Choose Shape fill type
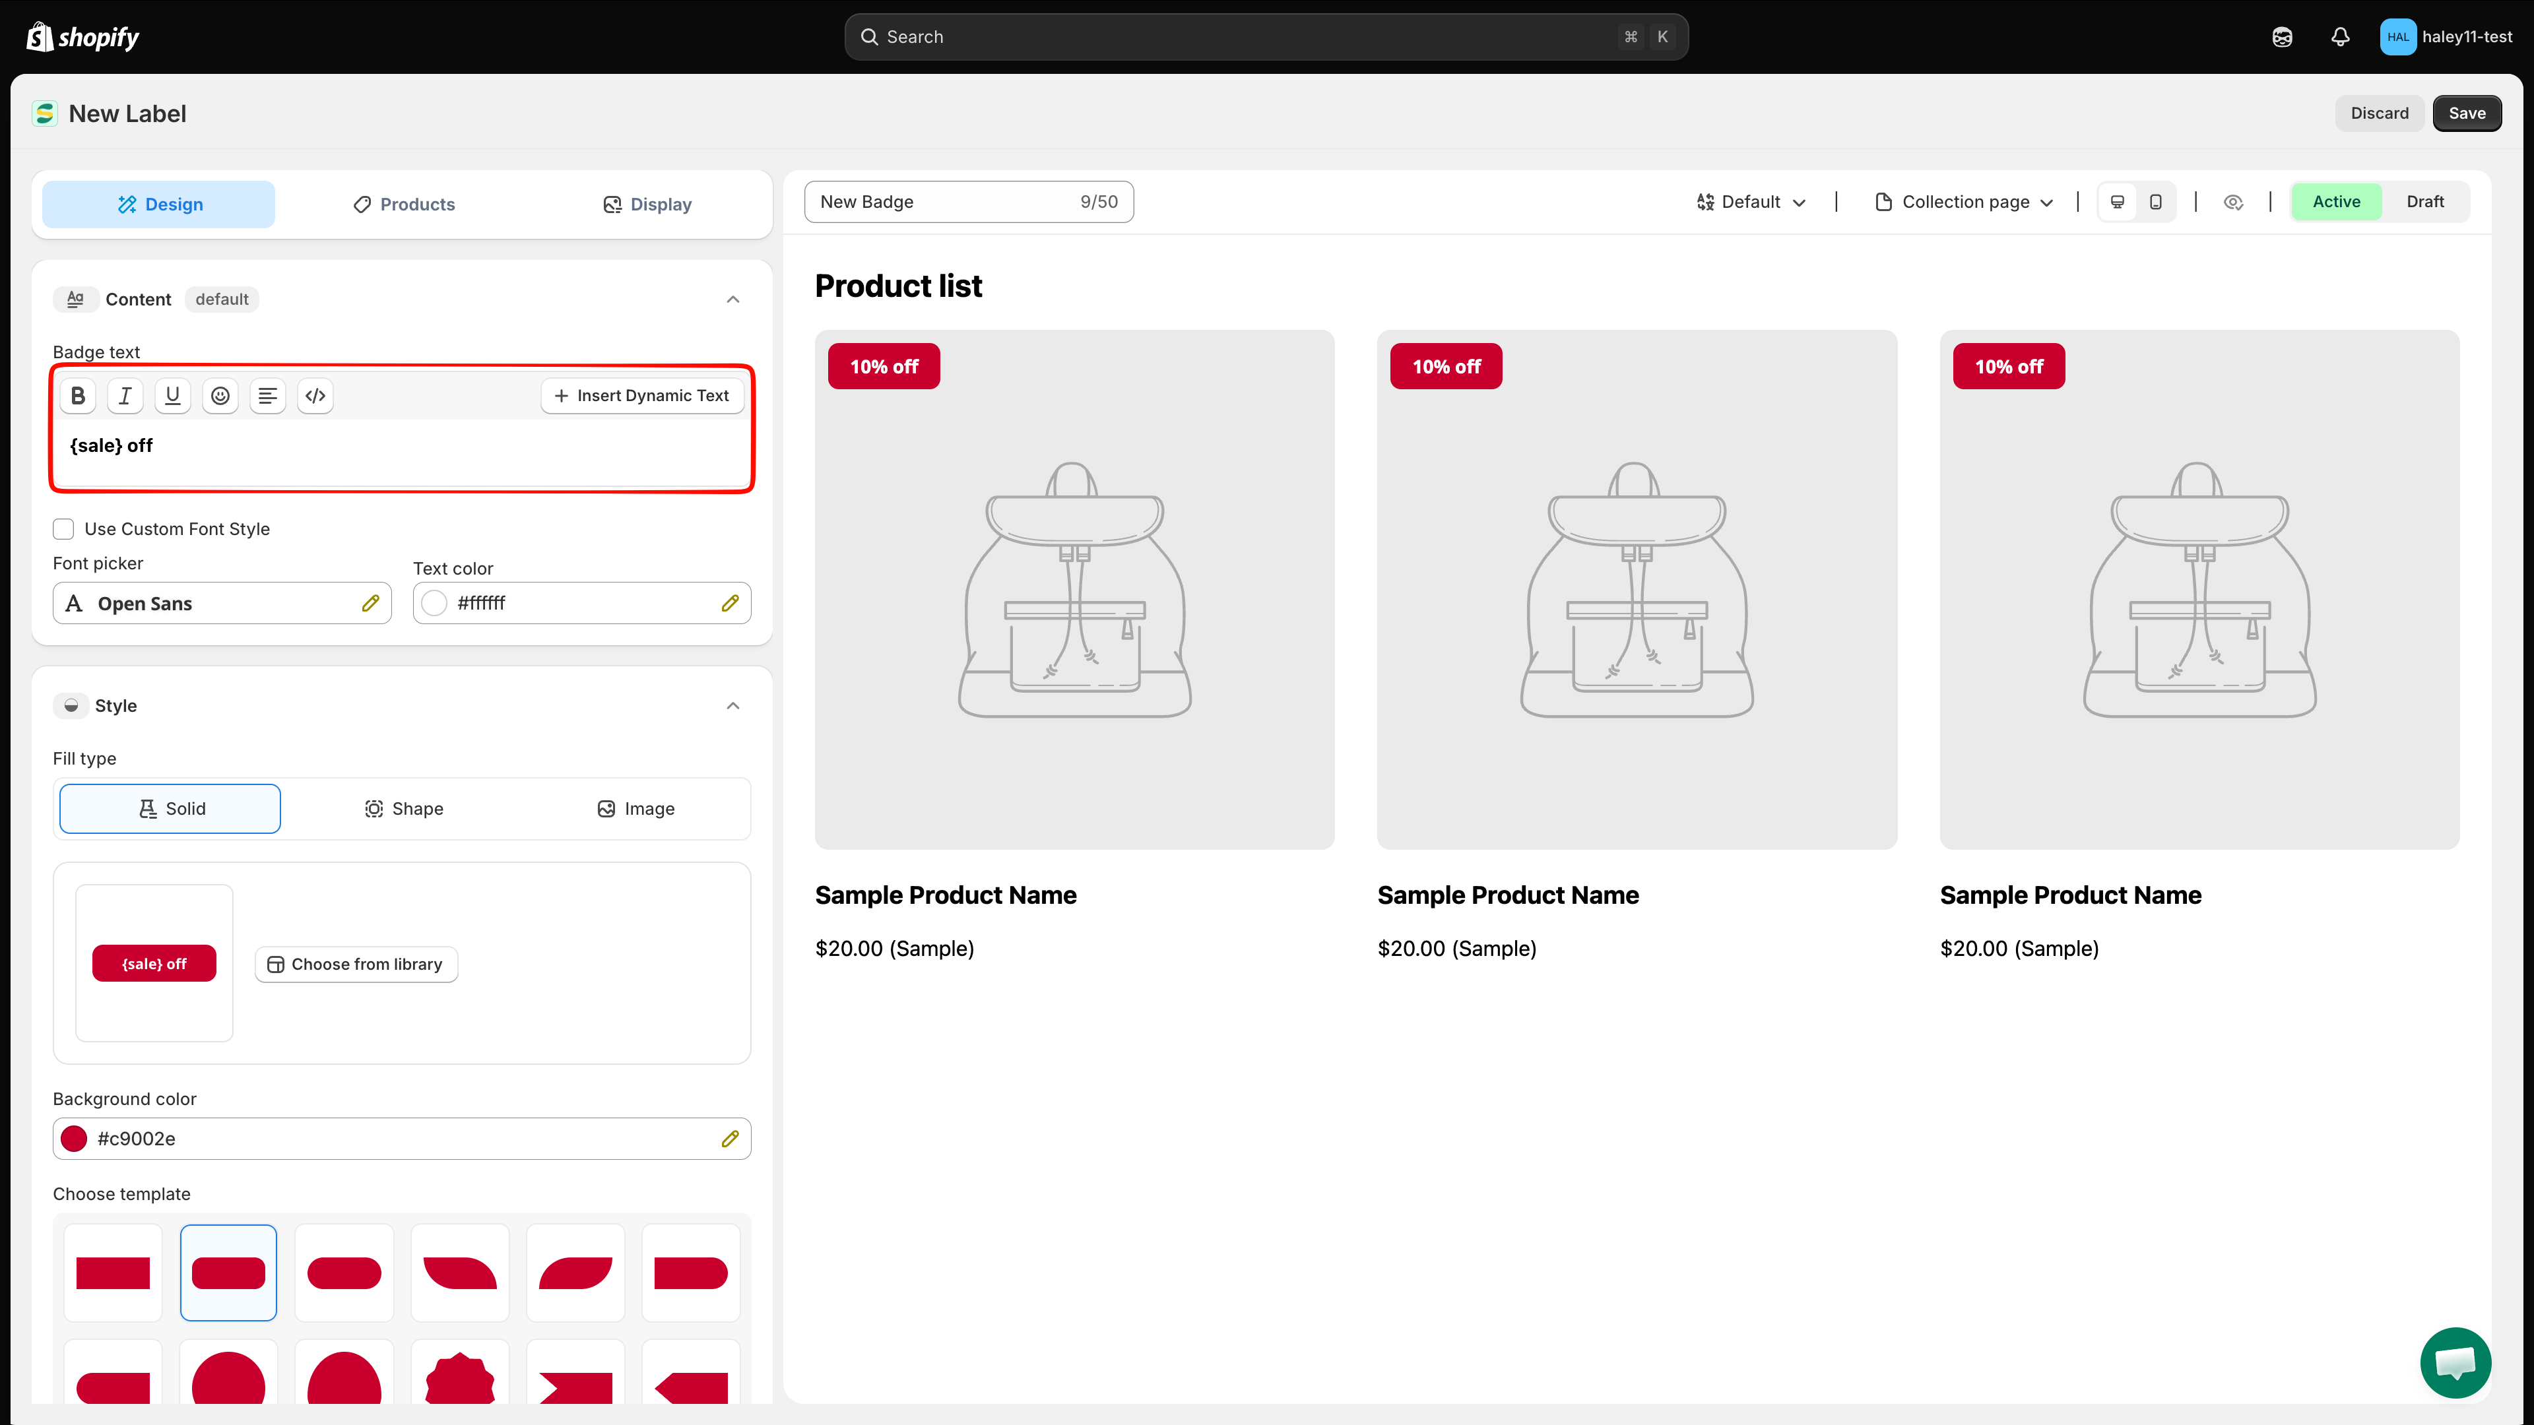This screenshot has height=1425, width=2534. [403, 808]
